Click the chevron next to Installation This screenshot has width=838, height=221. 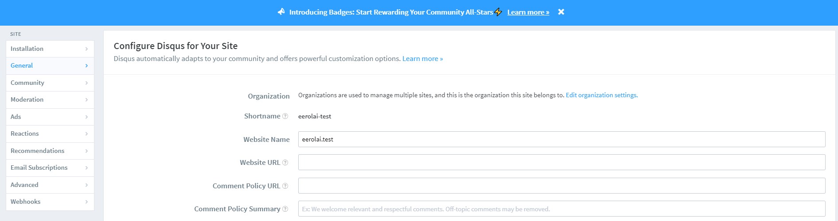pyautogui.click(x=86, y=49)
